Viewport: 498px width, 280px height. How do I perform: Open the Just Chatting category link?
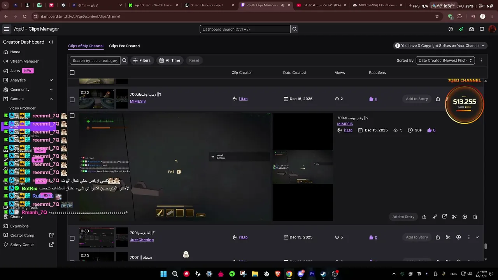(142, 240)
